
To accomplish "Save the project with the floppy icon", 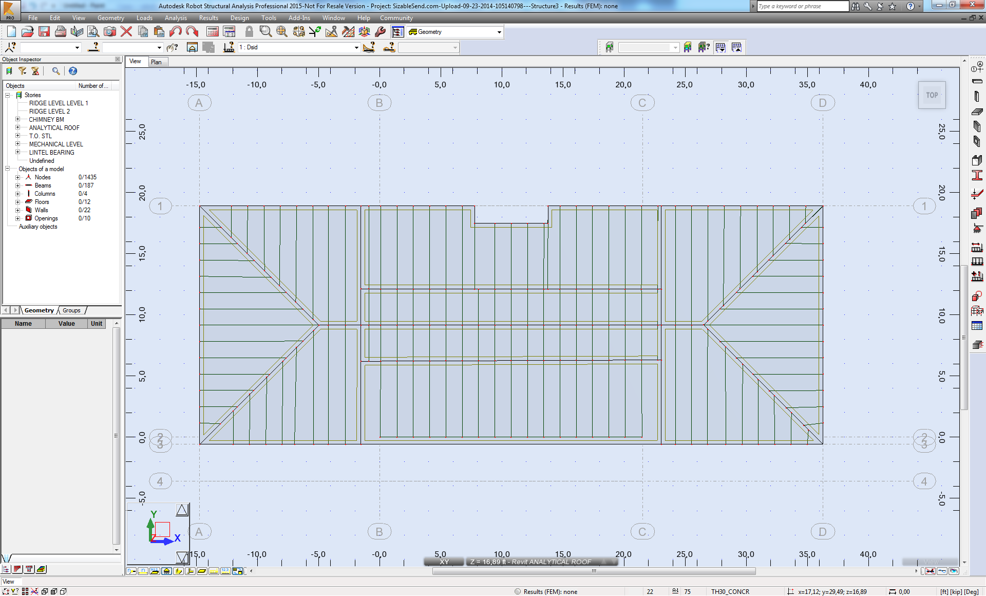I will click(x=44, y=32).
